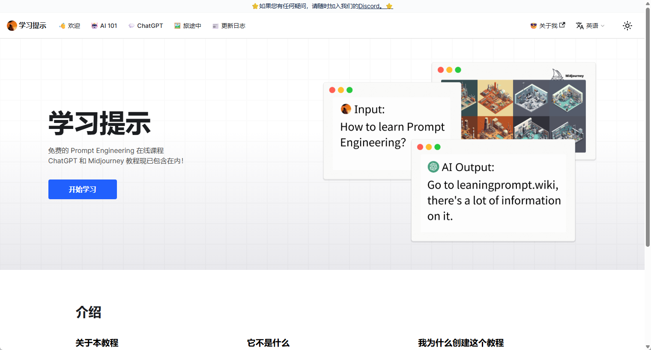Screen dimensions: 651x350
Task: Click the translate language icon
Action: pos(580,26)
